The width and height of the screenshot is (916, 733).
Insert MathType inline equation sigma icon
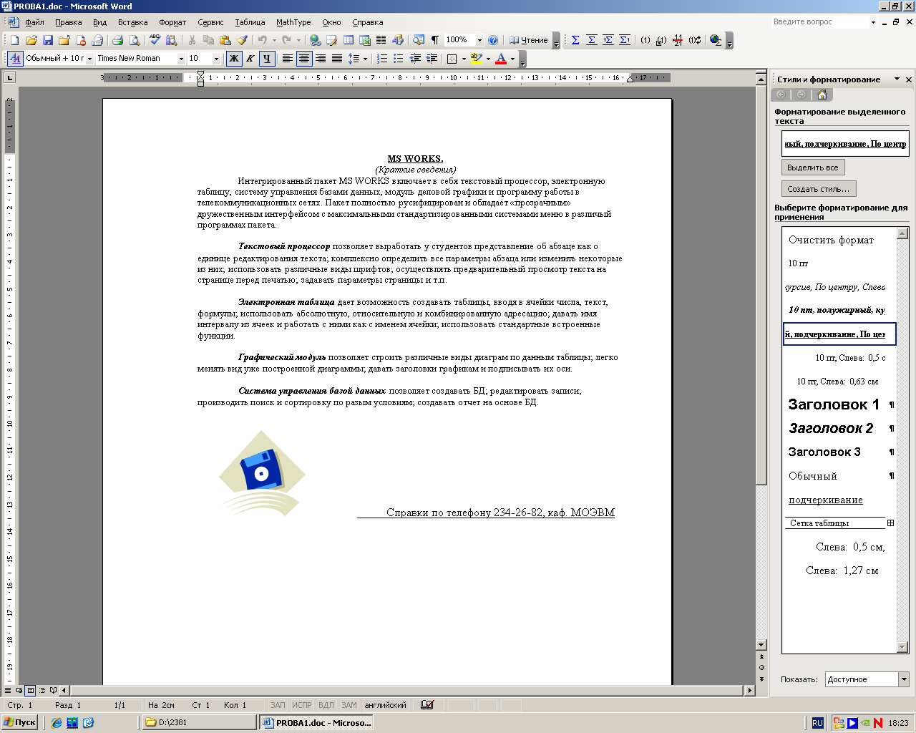coord(575,40)
